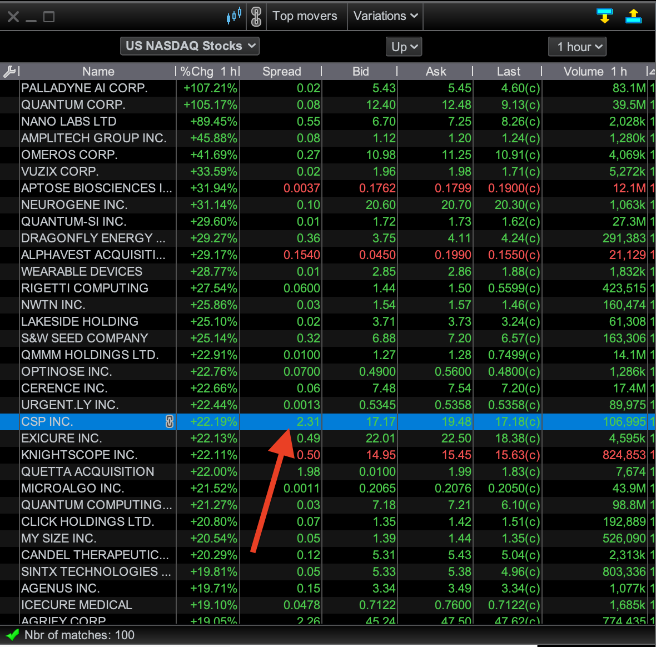This screenshot has height=647, width=656.
Task: Click the upload arrow icon
Action: [633, 16]
